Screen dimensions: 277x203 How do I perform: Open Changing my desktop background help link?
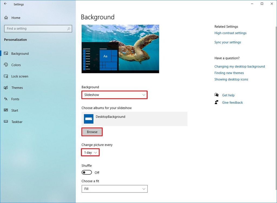[x=240, y=66]
